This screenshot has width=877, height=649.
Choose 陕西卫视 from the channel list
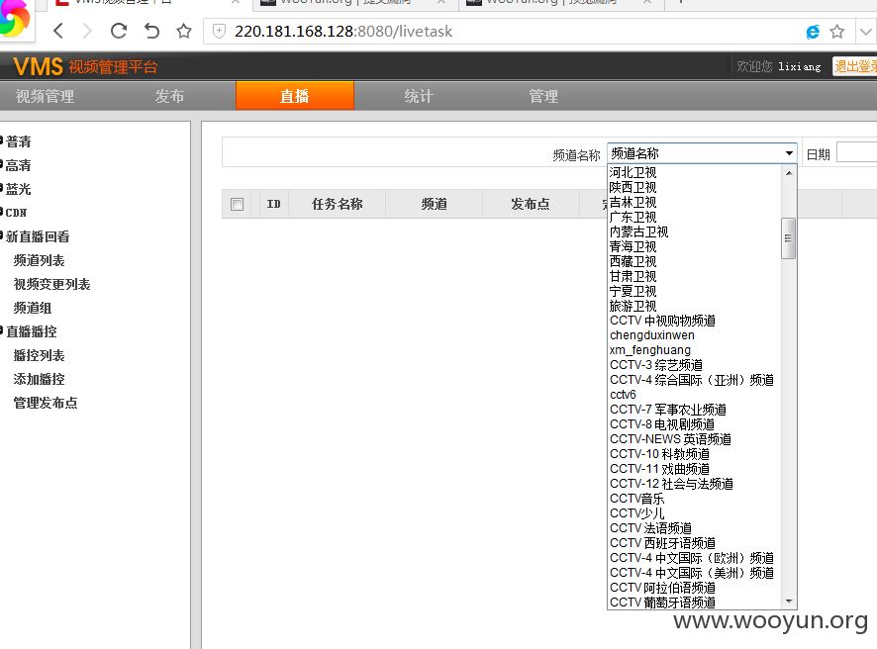pyautogui.click(x=694, y=187)
